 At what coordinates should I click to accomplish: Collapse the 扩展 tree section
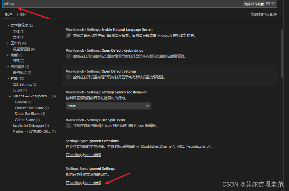[8, 79]
